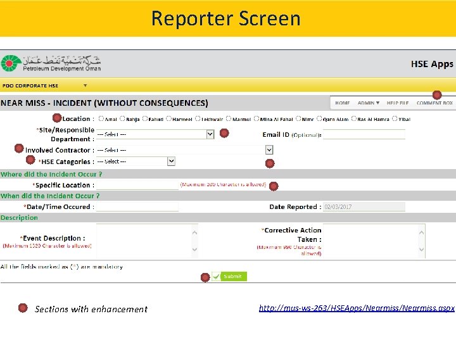Image resolution: width=456 pixels, height=342 pixels.
Task: Click the Submit button
Action: pyautogui.click(x=229, y=276)
